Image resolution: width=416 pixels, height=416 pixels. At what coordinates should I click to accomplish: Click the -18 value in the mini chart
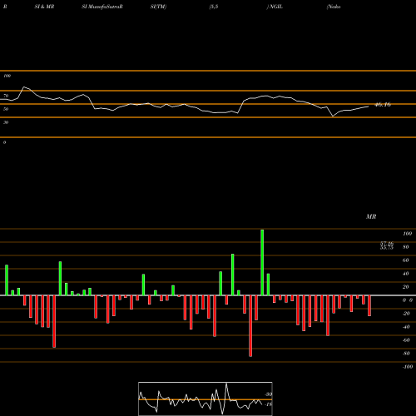268,404
